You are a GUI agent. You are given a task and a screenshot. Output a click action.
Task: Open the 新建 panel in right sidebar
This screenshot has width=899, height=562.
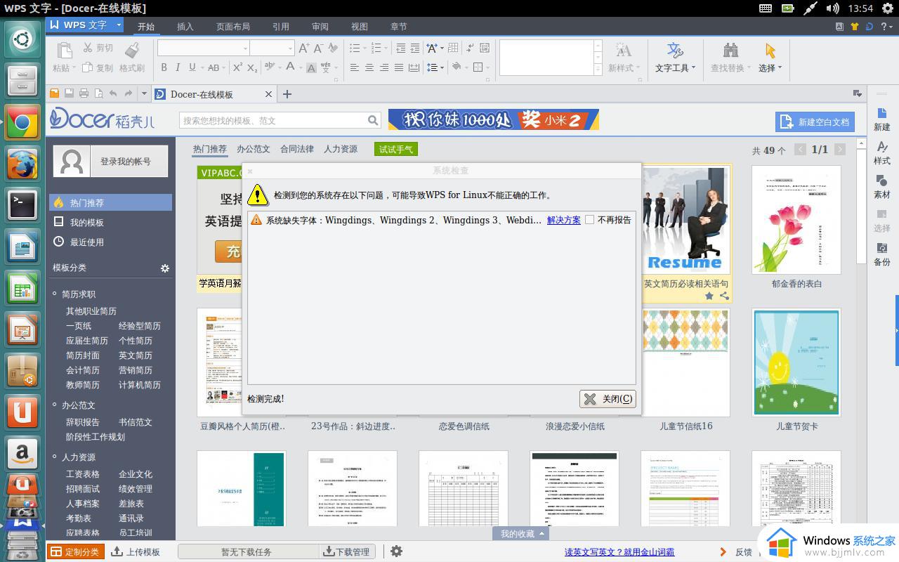pos(882,119)
